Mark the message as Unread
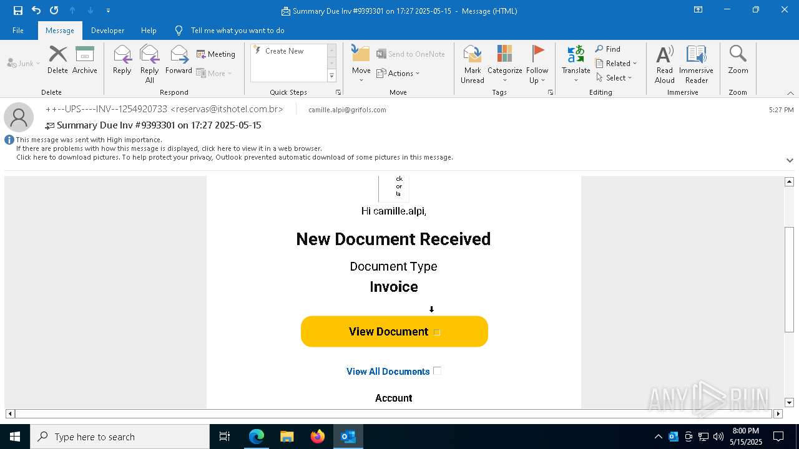The width and height of the screenshot is (799, 449). pyautogui.click(x=473, y=64)
